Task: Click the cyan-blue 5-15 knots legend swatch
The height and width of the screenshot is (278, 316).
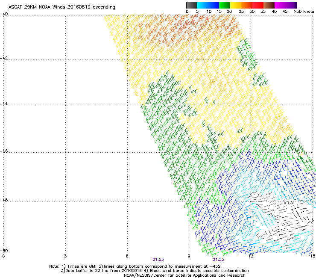Action: (x=208, y=5)
